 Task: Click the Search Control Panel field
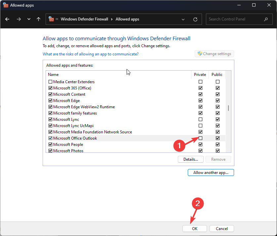[x=239, y=19]
